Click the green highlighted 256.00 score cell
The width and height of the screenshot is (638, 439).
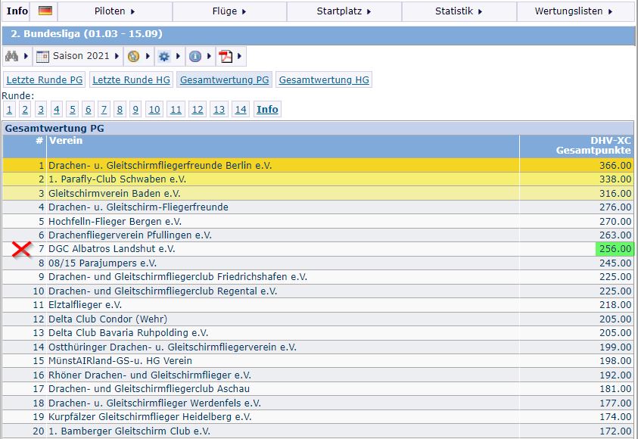615,249
